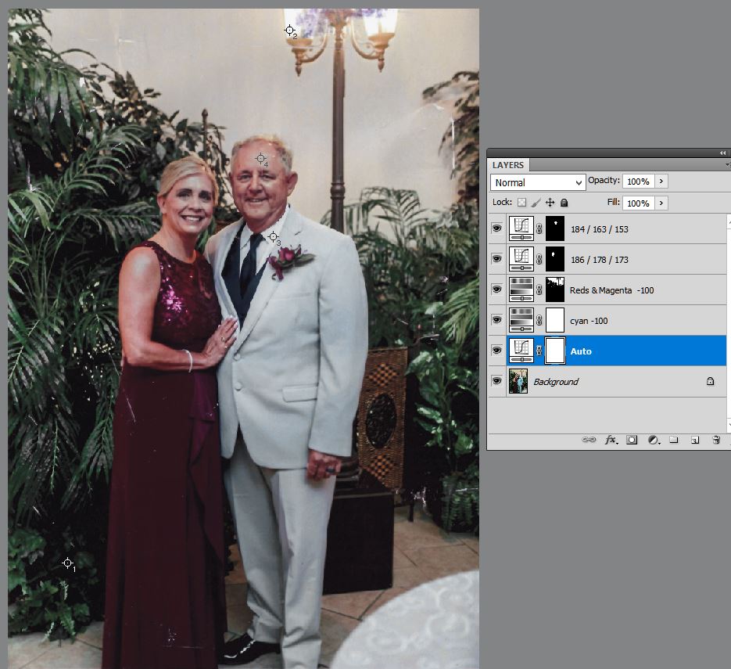The height and width of the screenshot is (669, 731).
Task: Unlink mask on cyan -100 layer
Action: 539,320
